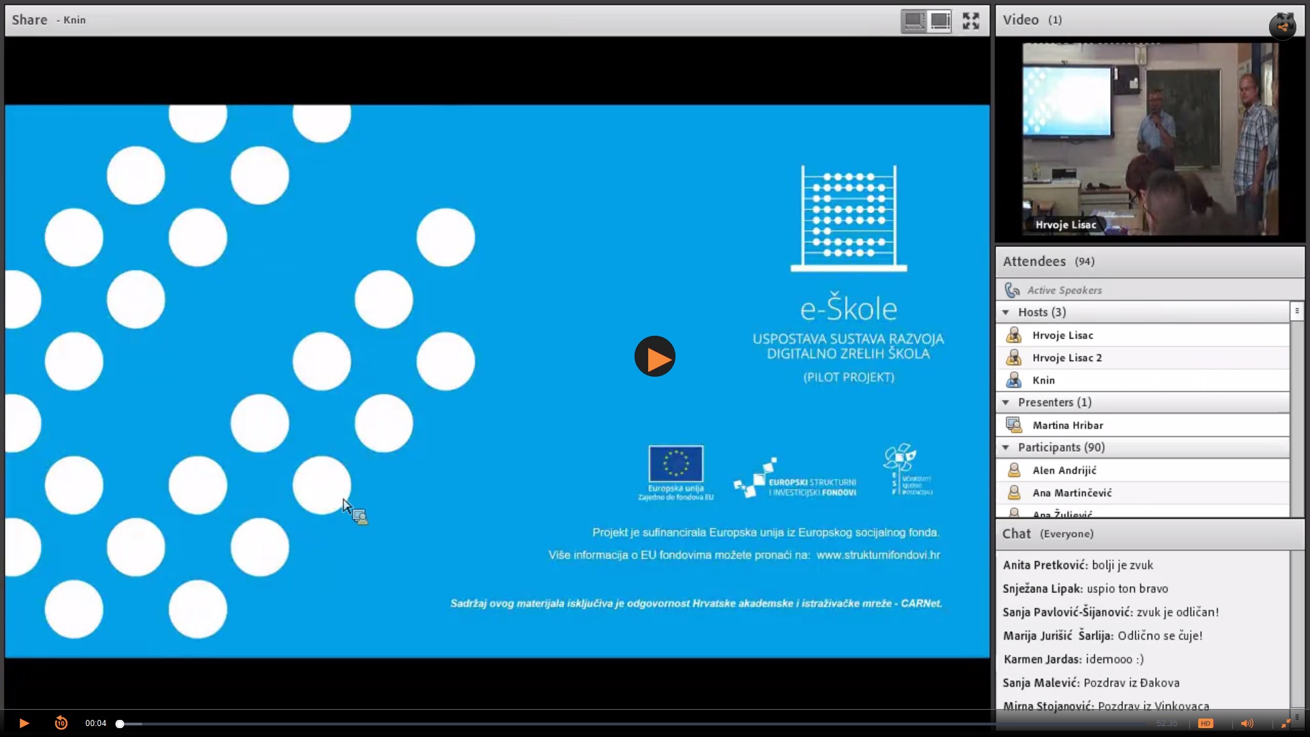This screenshot has height=737, width=1310.
Task: Collapse the Presenters (1) group
Action: coord(1006,402)
